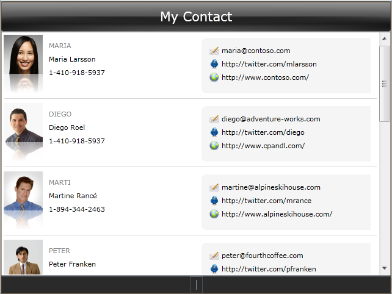Click the vertical scrollbar thumb
The height and width of the screenshot is (294, 392).
coord(385,84)
